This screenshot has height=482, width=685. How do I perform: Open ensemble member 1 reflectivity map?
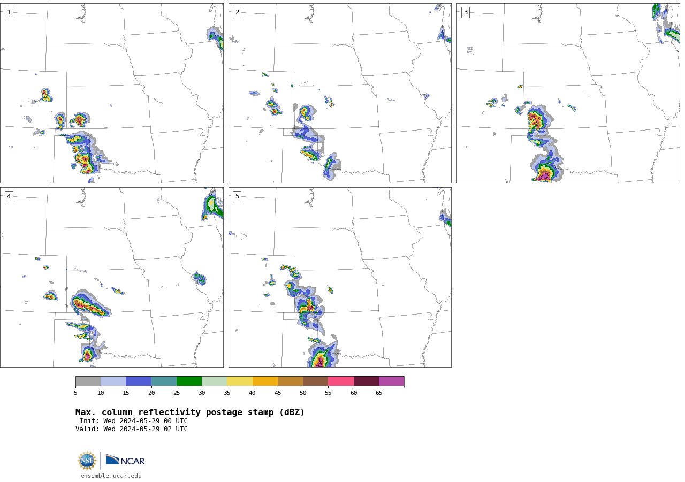tap(112, 93)
